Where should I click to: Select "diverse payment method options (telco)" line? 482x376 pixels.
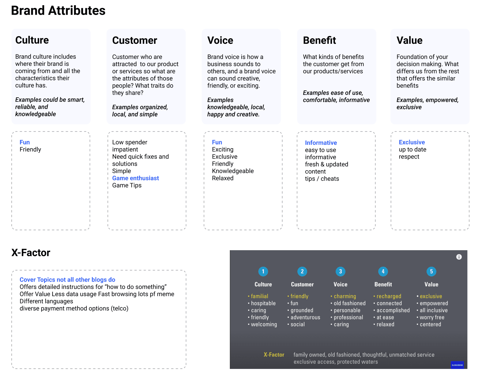pyautogui.click(x=74, y=308)
